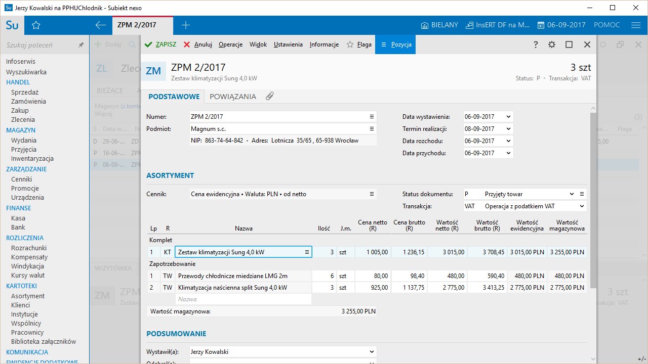
Task: Expand Termin realizacji date dropdown
Action: click(x=508, y=129)
